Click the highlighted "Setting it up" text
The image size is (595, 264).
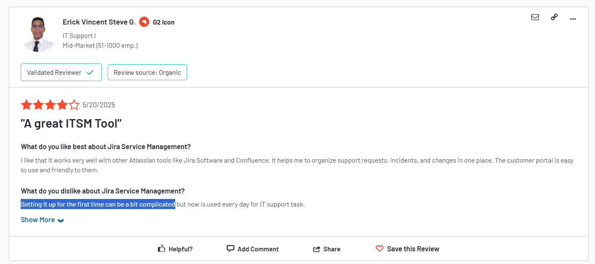(x=98, y=204)
